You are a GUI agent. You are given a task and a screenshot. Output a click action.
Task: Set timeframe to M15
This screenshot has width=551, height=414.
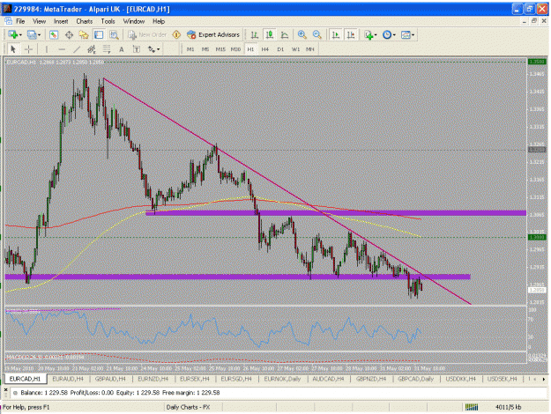click(x=220, y=49)
